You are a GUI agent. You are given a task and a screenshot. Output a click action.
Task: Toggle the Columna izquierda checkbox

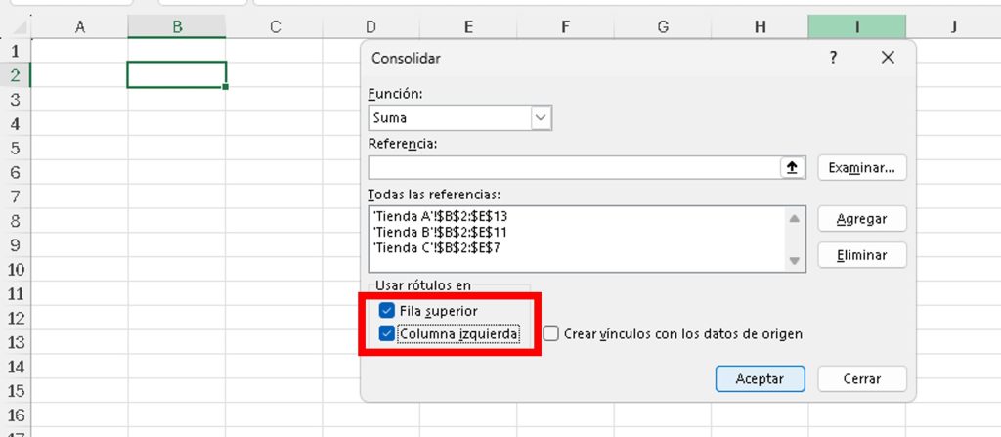[x=387, y=334]
